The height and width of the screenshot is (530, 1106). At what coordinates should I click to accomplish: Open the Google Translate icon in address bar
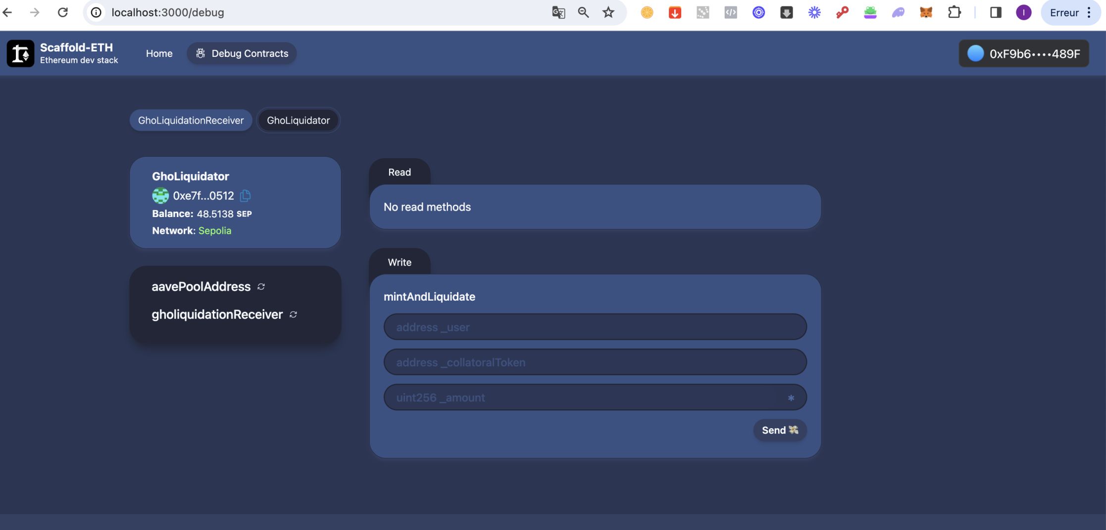click(558, 12)
